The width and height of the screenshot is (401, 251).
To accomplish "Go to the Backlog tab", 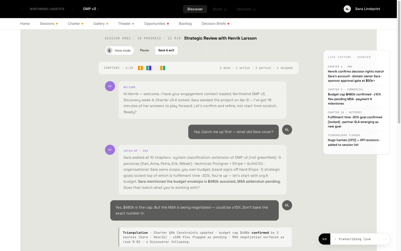I will (185, 24).
